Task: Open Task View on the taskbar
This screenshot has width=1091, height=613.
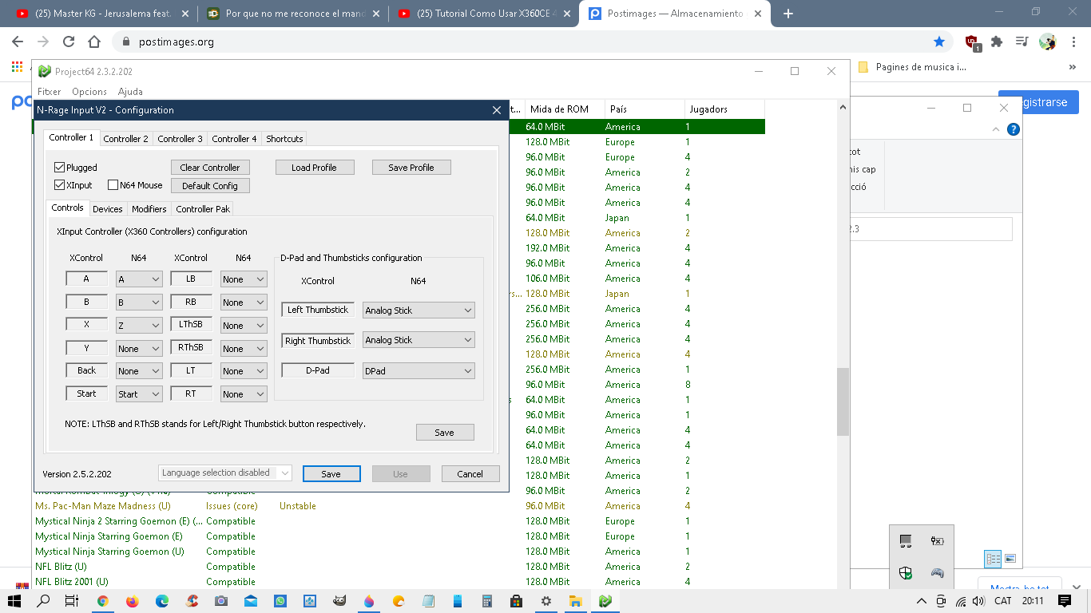Action: tap(72, 601)
